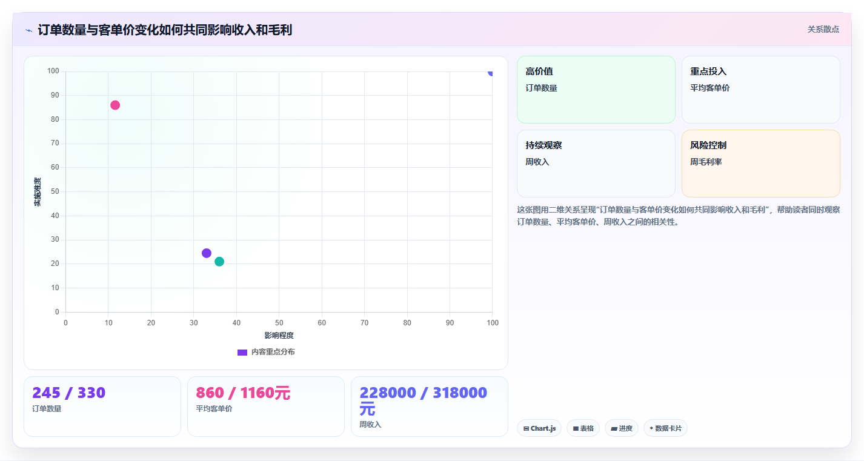Click the 245 / 330 order count value
Image resolution: width=864 pixels, height=461 pixels.
pos(69,393)
